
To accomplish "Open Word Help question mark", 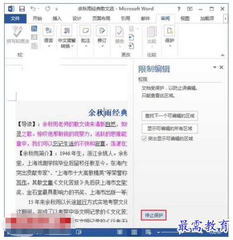I will tap(179, 9).
